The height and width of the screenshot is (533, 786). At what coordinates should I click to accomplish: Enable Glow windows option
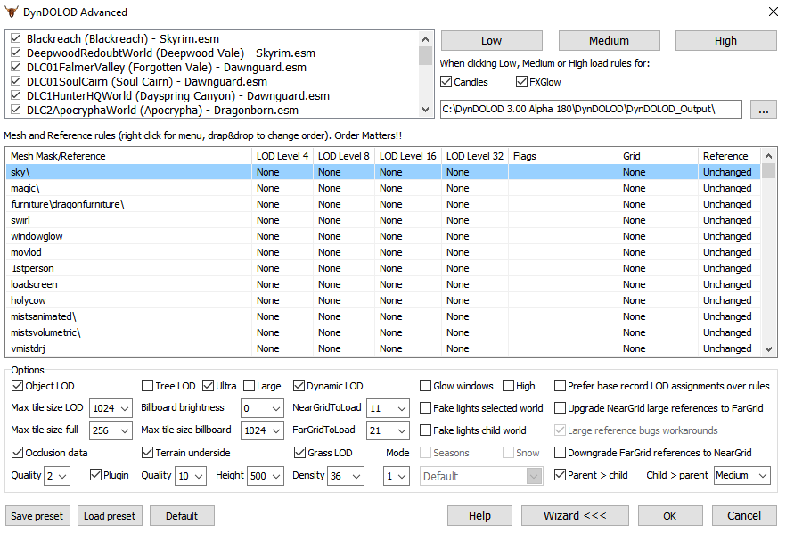click(x=425, y=385)
